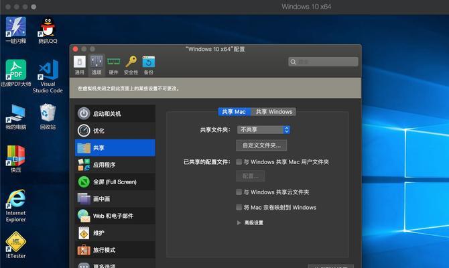
Task: Expand the 高级设置 disclosure triangle
Action: (x=239, y=222)
